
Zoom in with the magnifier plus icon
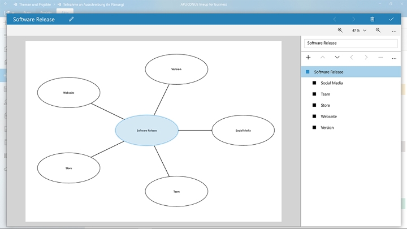tap(340, 31)
